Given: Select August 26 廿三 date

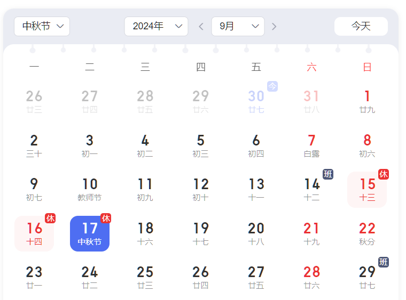Looking at the screenshot, I should [x=34, y=102].
